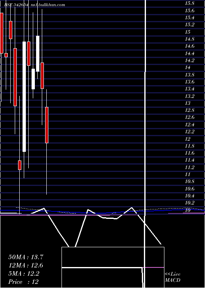Click the Price : 12 readout

click(x=23, y=282)
